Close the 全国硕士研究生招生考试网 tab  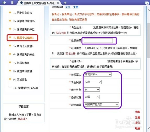[x=58, y=3]
